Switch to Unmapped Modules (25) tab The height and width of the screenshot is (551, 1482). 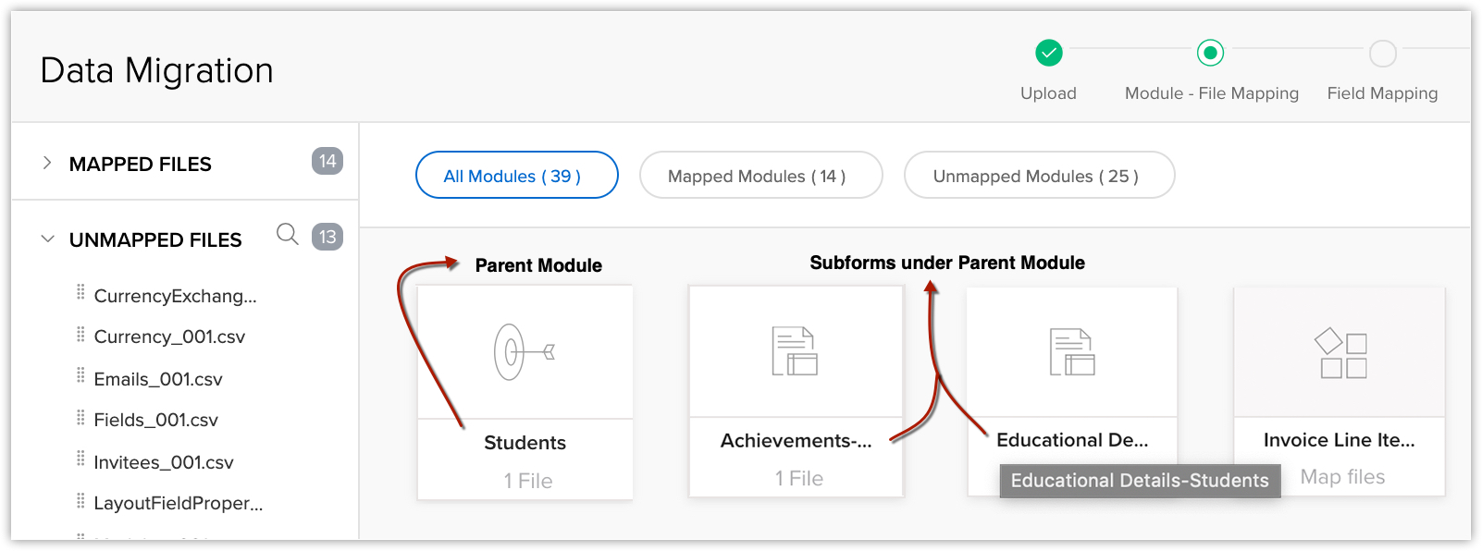point(1039,176)
